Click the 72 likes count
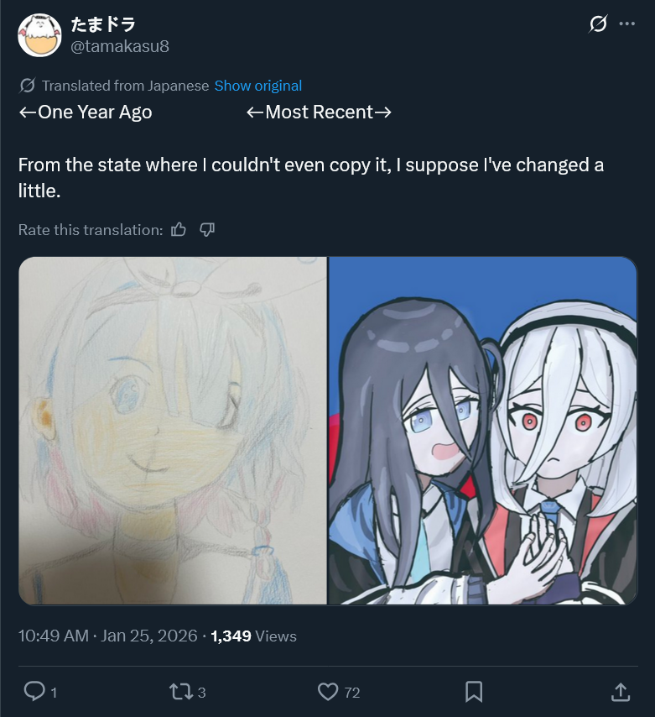 tap(352, 693)
